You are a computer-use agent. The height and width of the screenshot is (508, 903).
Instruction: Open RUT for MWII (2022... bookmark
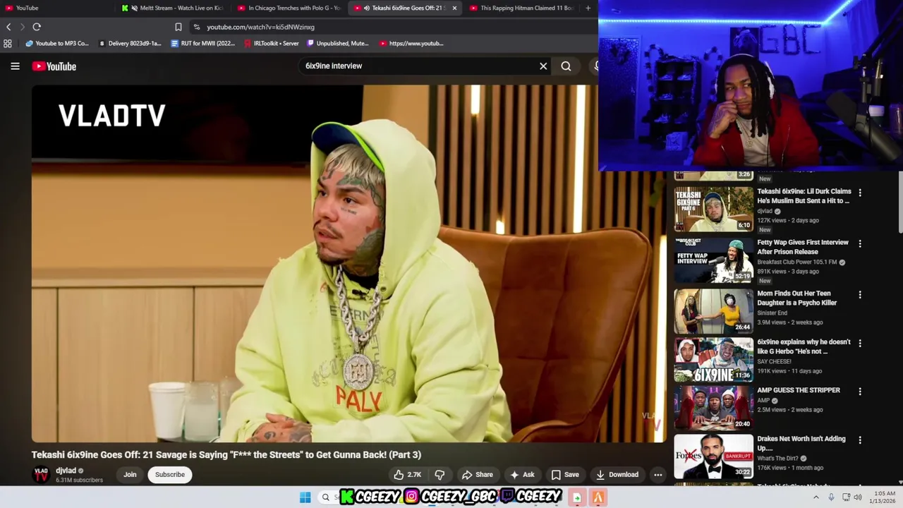tap(203, 43)
